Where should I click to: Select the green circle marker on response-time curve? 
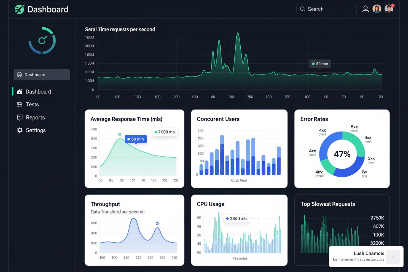(120, 134)
